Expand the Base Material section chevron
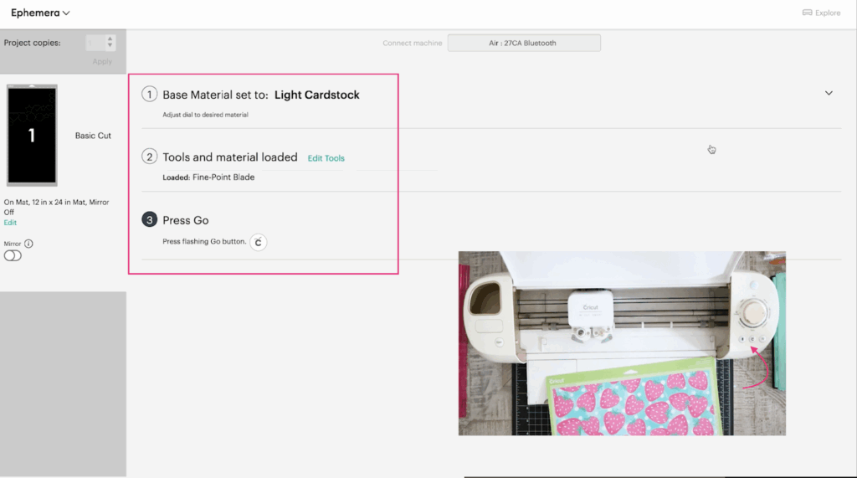The height and width of the screenshot is (478, 857). (x=829, y=94)
